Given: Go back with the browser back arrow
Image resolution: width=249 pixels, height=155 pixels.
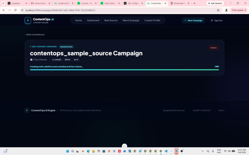Looking at the screenshot, I should [x=4, y=10].
